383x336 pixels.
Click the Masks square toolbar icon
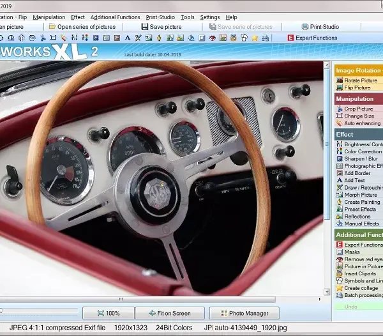coord(202,38)
